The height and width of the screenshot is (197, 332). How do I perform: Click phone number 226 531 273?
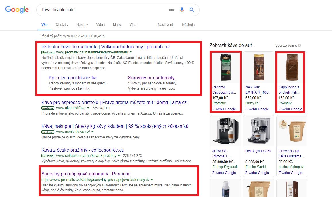pos(132,156)
